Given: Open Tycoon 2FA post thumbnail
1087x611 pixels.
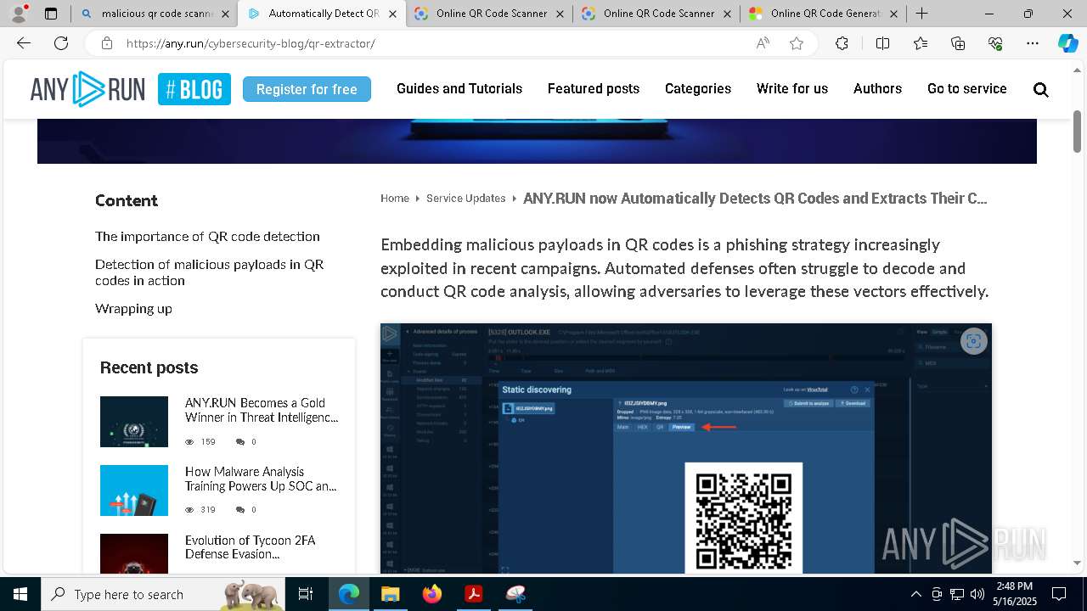Looking at the screenshot, I should [x=134, y=553].
